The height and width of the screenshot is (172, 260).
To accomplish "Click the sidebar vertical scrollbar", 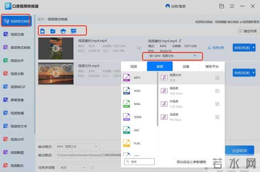I will coord(35,74).
